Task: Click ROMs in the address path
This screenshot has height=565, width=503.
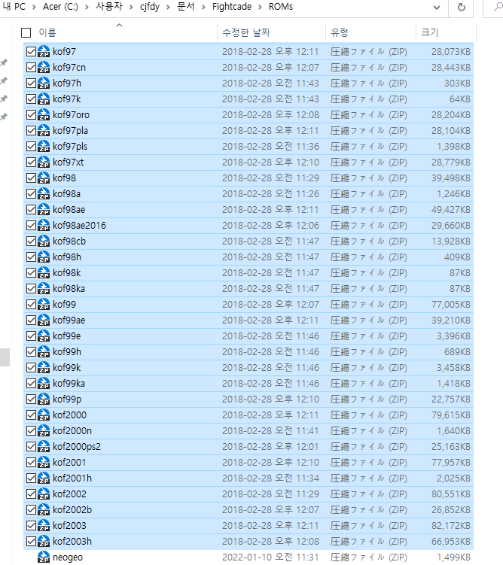Action: tap(281, 7)
